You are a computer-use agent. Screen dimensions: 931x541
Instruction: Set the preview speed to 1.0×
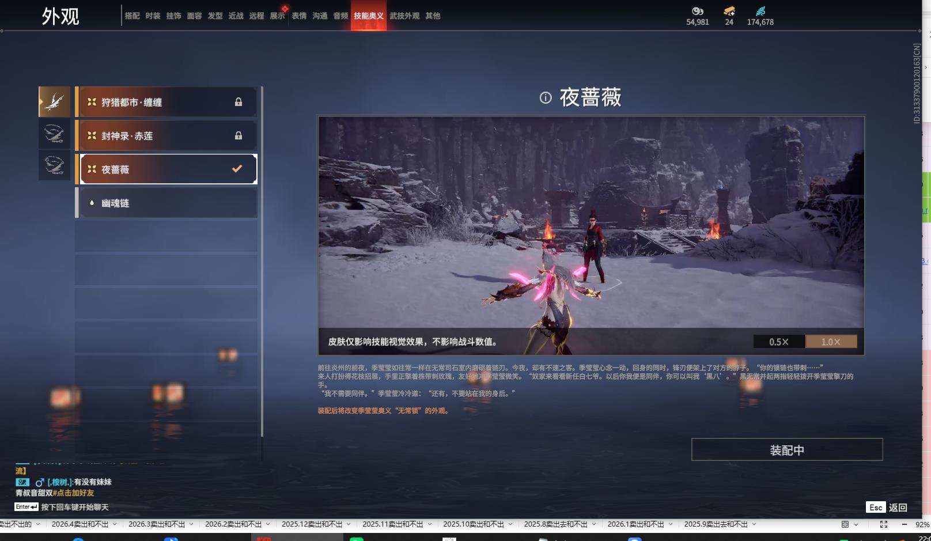831,342
